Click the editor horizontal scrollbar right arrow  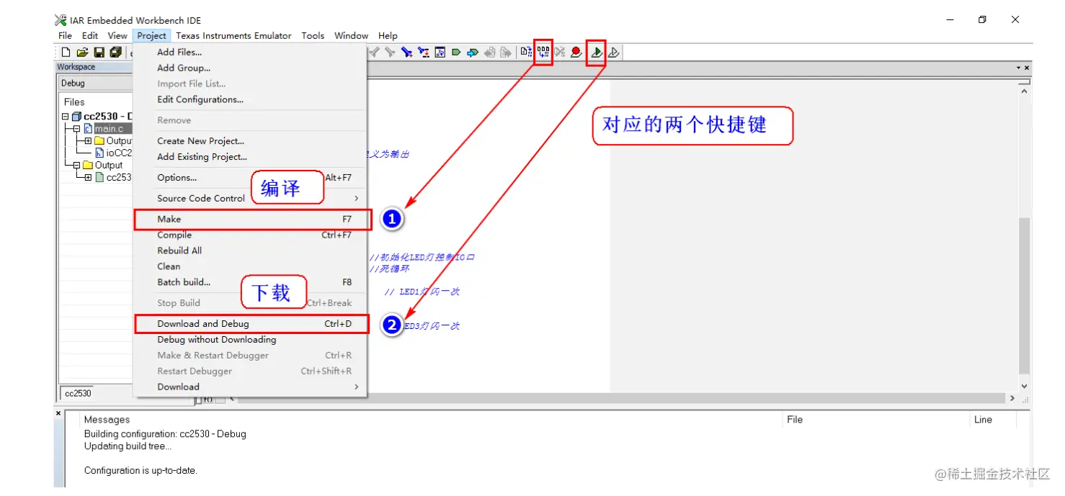1012,398
